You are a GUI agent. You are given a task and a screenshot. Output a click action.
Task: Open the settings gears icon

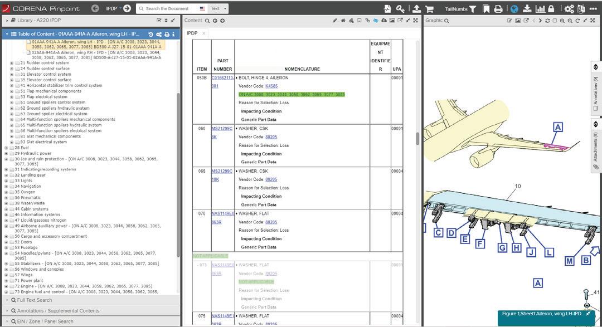click(x=569, y=8)
